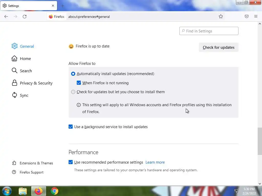Open Extensions & Themes

32,163
